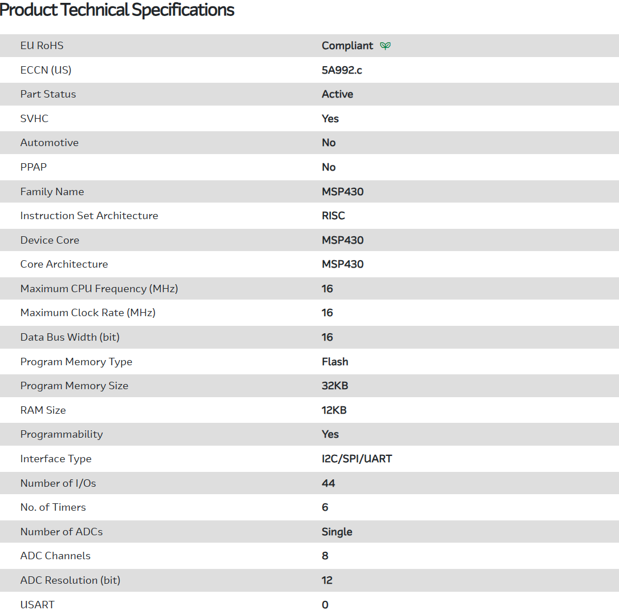619x614 pixels.
Task: Click the green leaf icon beside Compliant
Action: [386, 46]
